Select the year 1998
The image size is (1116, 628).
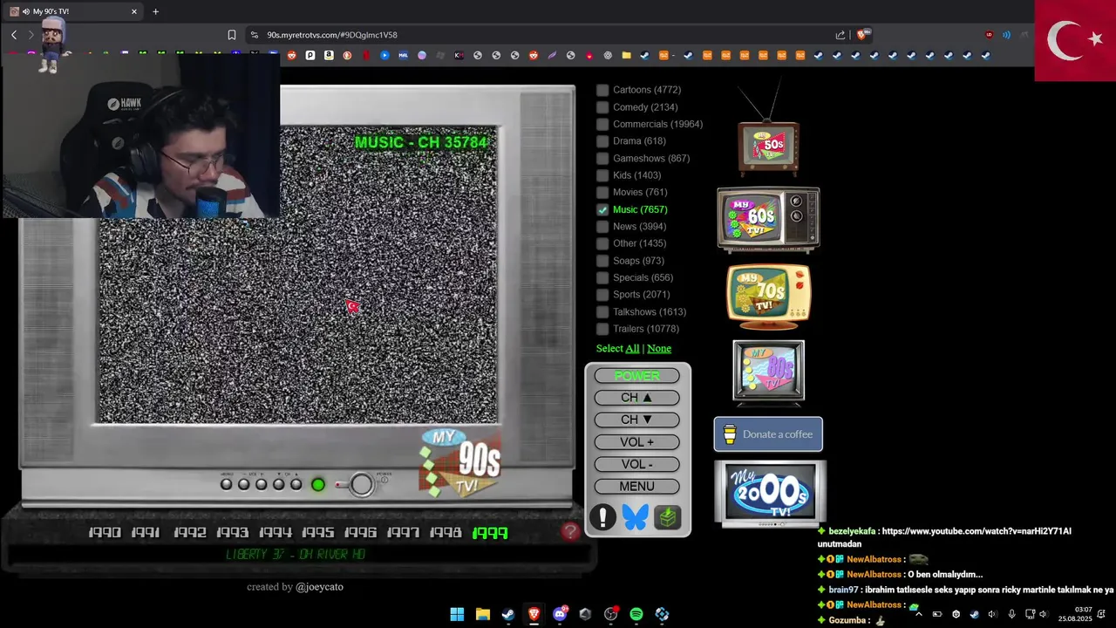pyautogui.click(x=446, y=532)
